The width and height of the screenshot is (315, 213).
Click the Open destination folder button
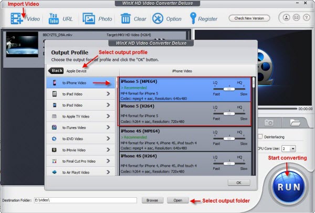[178, 200]
